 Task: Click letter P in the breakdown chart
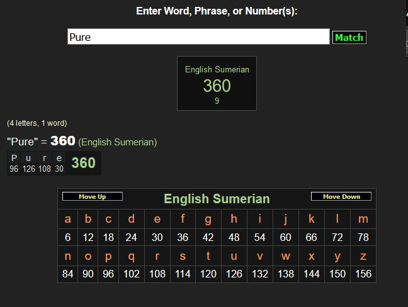point(14,159)
